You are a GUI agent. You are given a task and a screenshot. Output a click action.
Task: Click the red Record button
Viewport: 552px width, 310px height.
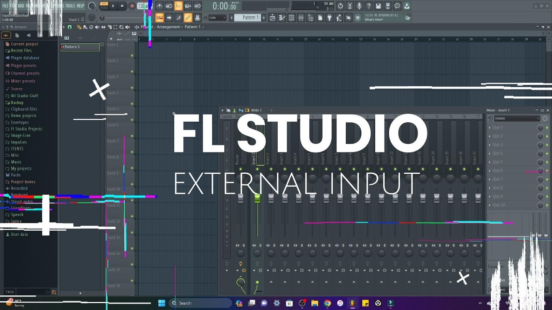[132, 6]
